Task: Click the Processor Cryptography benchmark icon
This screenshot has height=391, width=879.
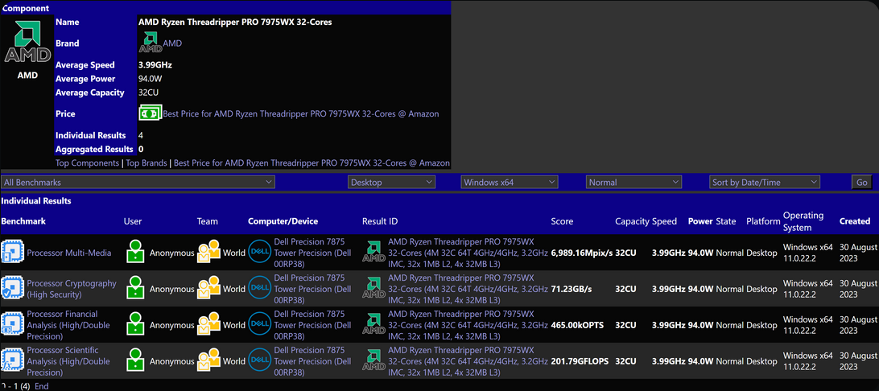Action: 12,288
